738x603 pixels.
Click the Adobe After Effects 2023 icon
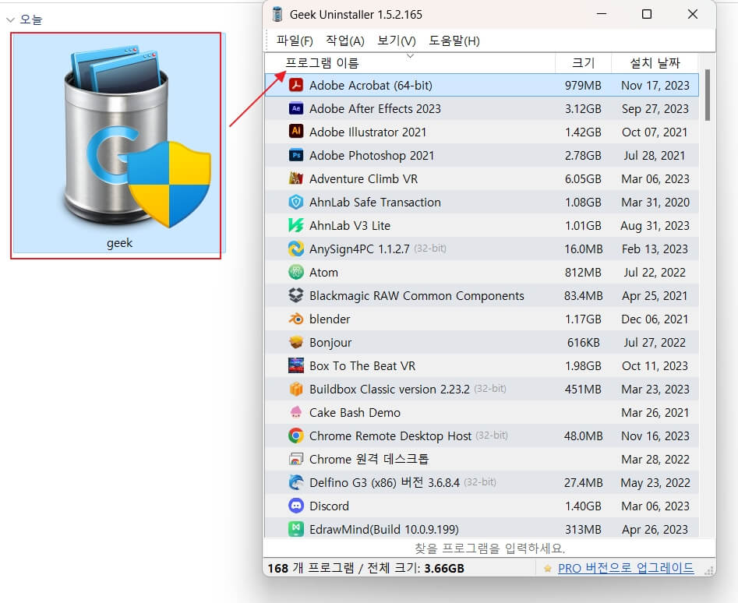coord(295,108)
